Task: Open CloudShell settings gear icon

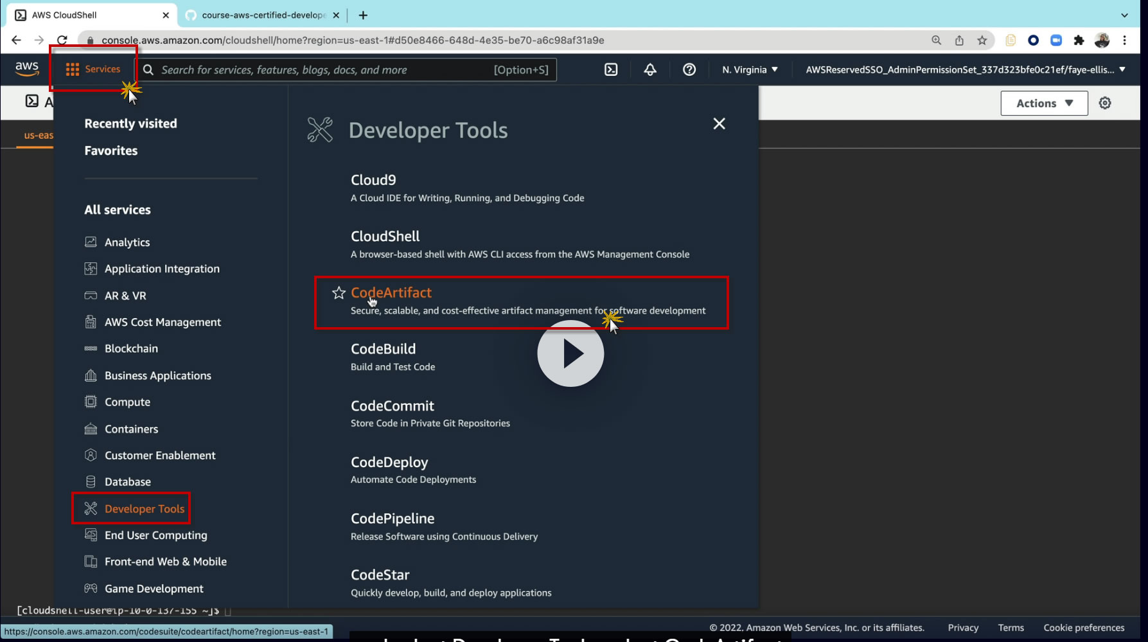Action: 1104,103
